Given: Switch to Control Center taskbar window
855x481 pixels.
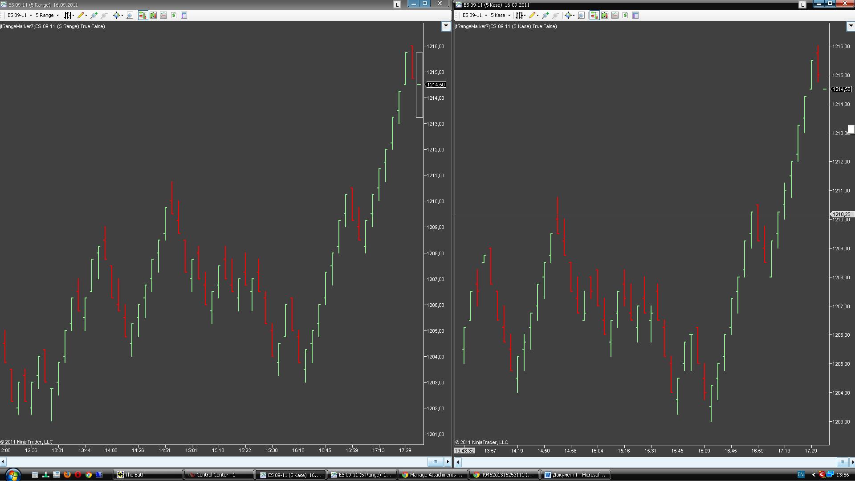Looking at the screenshot, I should pos(219,475).
